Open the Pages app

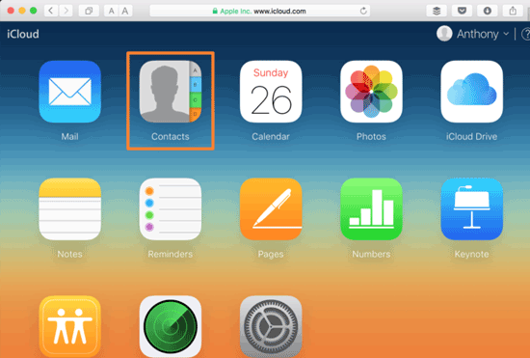pos(271,209)
